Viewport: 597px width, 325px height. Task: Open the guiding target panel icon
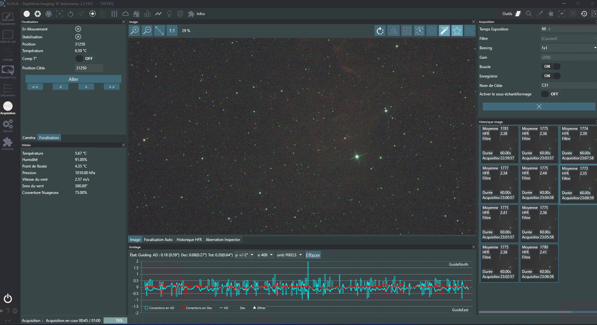pos(93,14)
